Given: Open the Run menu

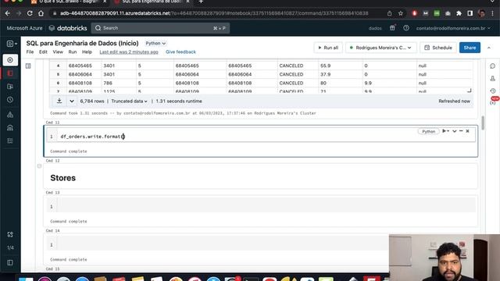Looking at the screenshot, I should coord(73,52).
